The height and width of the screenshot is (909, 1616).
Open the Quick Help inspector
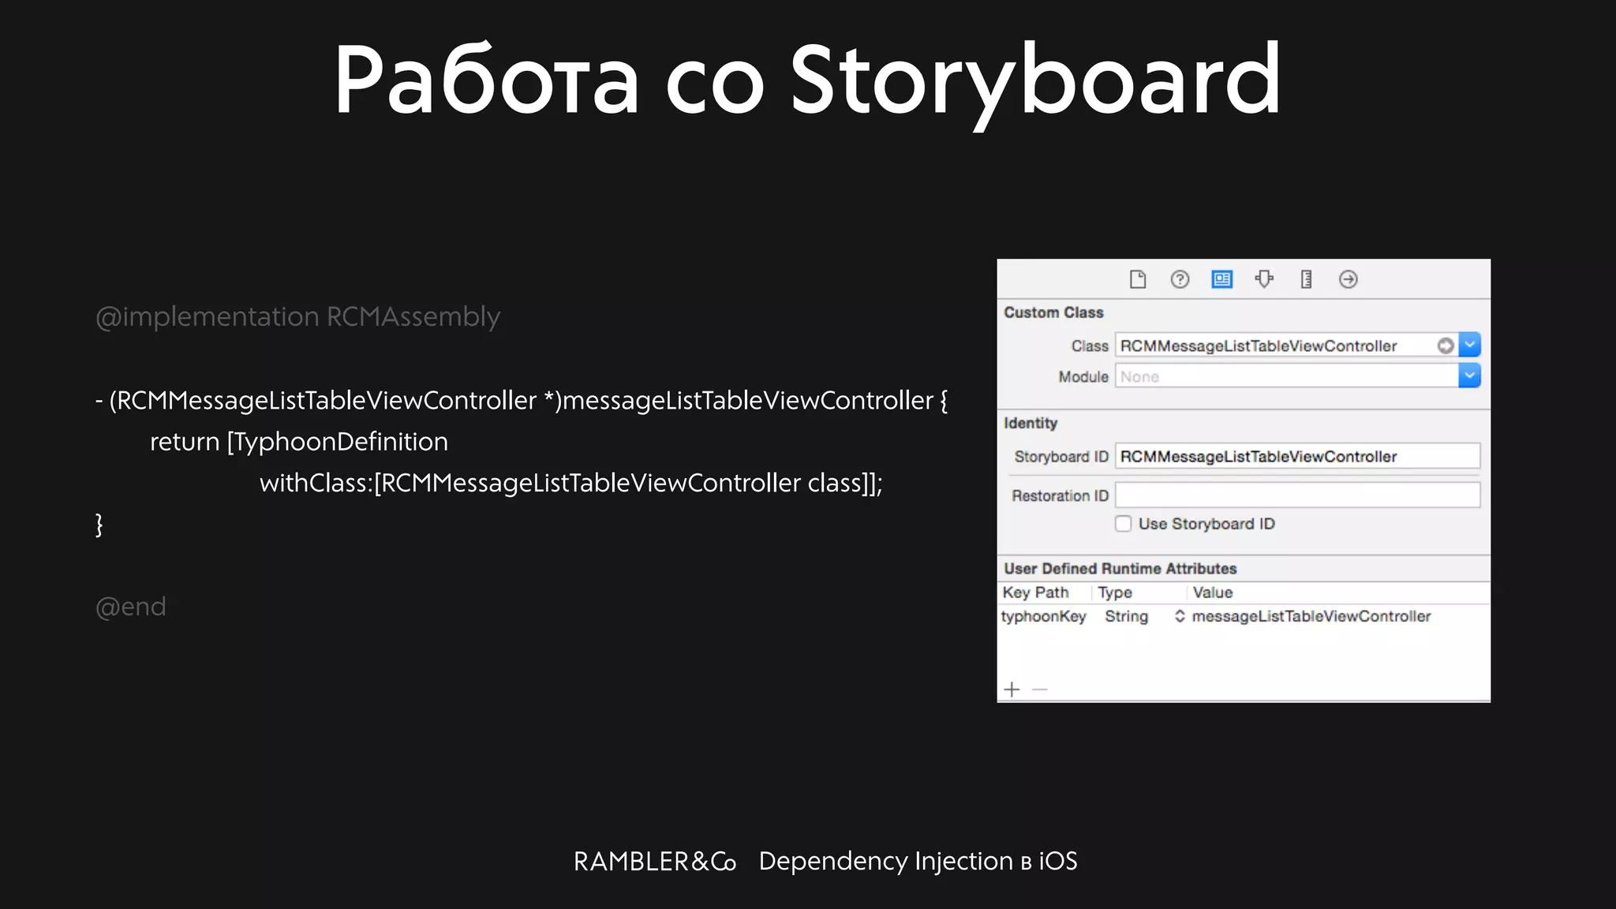pyautogui.click(x=1180, y=279)
